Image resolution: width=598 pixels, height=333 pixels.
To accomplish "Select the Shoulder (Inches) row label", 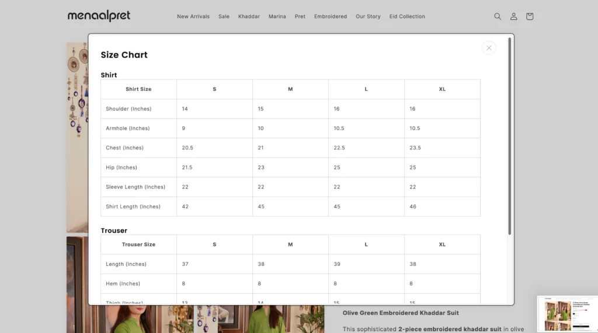I will [128, 109].
